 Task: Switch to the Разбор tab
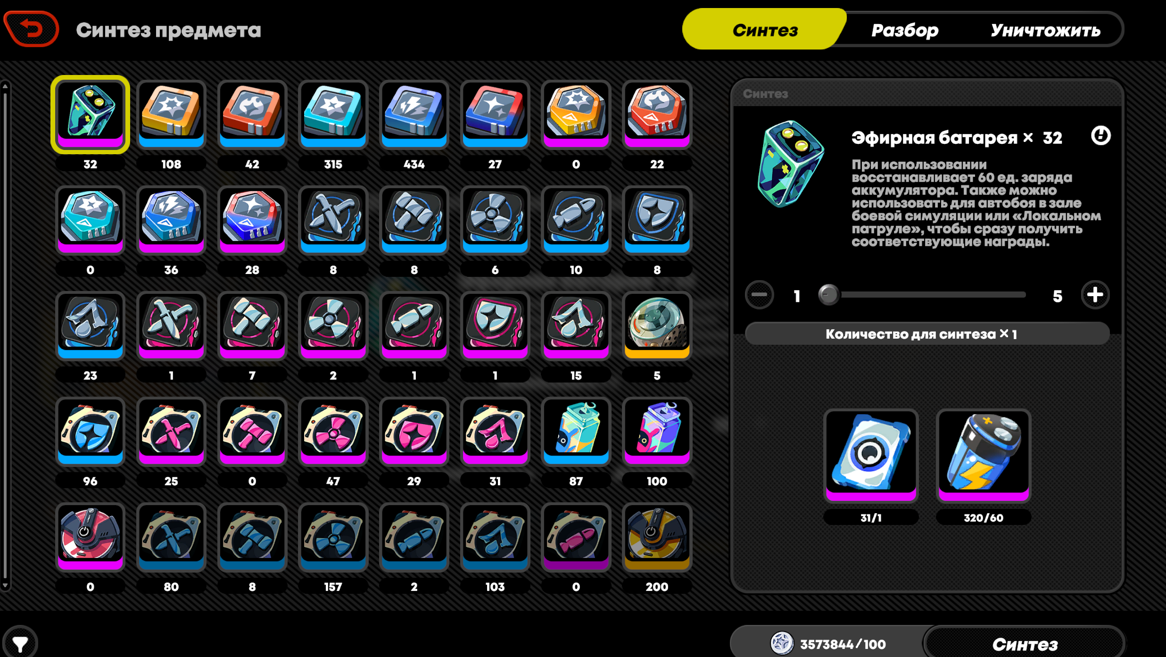coord(905,30)
